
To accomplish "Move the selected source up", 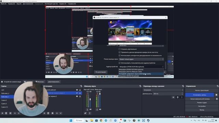I will tap(57, 113).
